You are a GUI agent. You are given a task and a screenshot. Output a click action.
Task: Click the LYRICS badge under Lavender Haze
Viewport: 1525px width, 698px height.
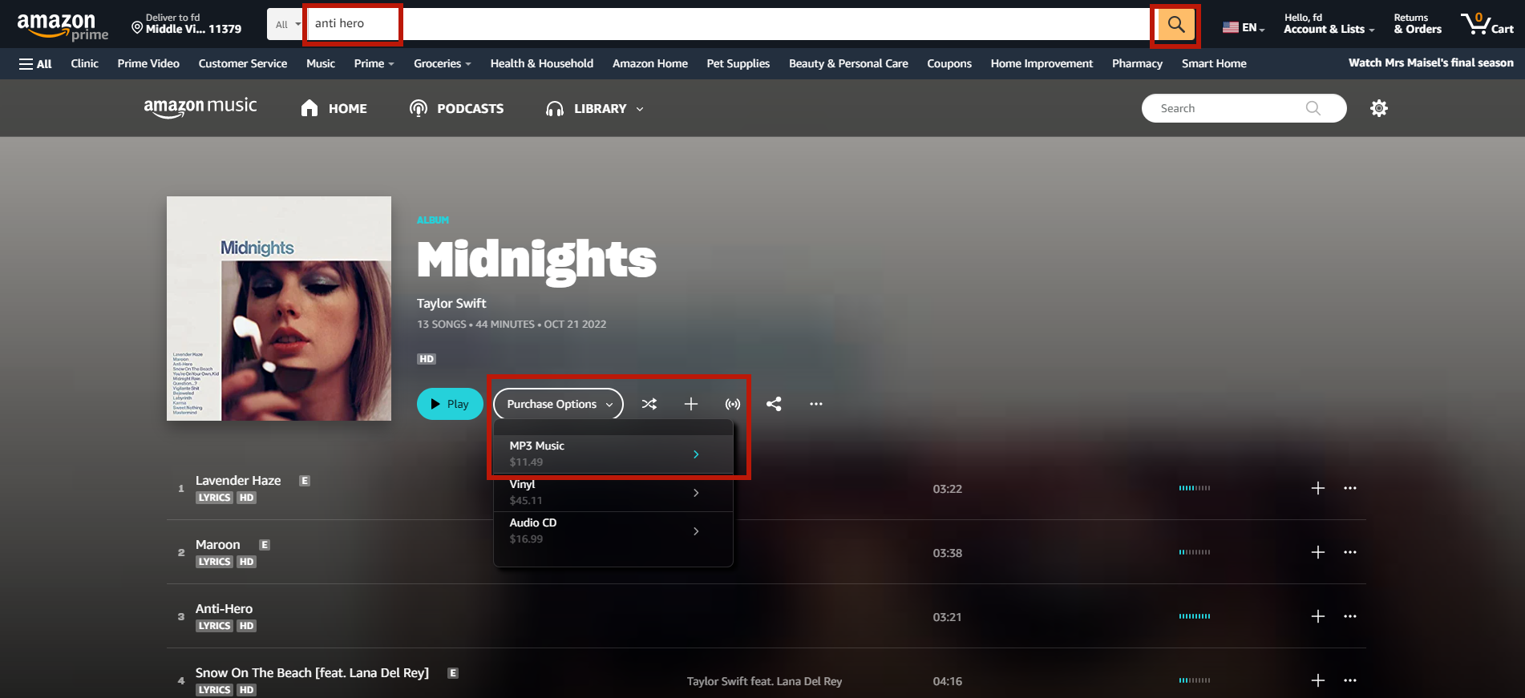click(x=214, y=498)
